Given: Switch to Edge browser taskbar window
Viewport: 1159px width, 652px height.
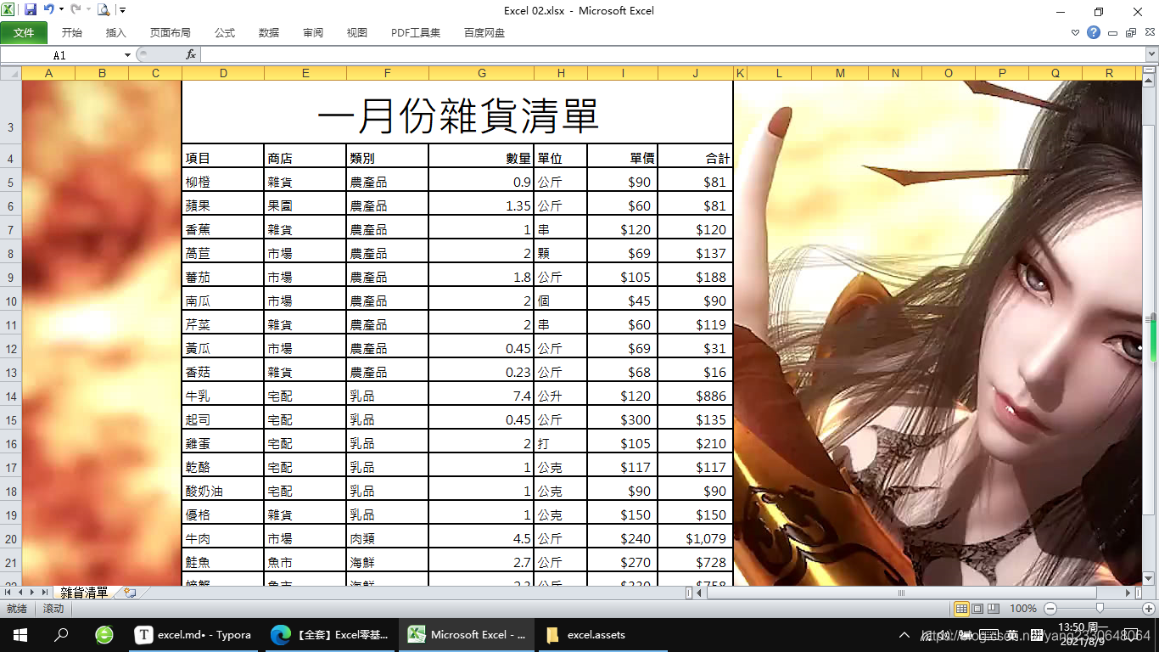Looking at the screenshot, I should pos(330,635).
